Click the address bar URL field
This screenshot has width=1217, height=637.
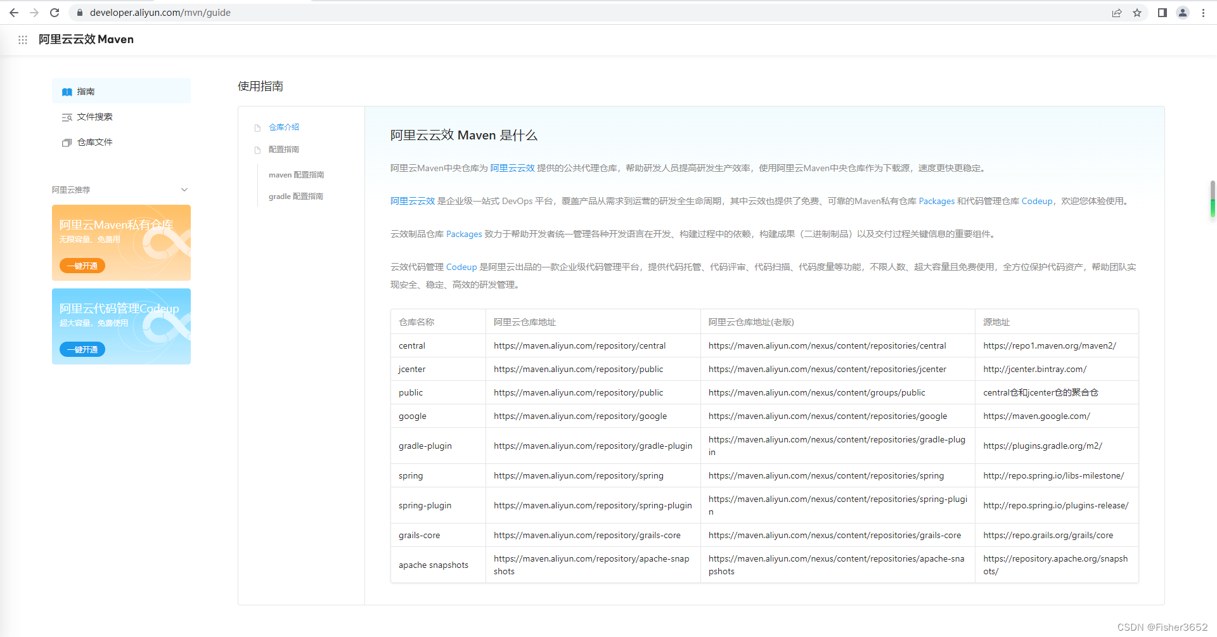click(589, 13)
